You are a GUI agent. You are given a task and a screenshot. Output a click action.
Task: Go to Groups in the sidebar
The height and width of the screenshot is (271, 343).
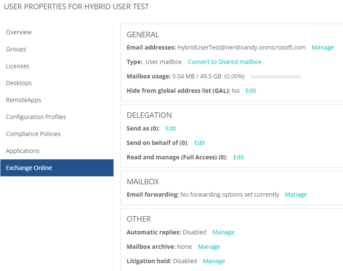point(16,49)
